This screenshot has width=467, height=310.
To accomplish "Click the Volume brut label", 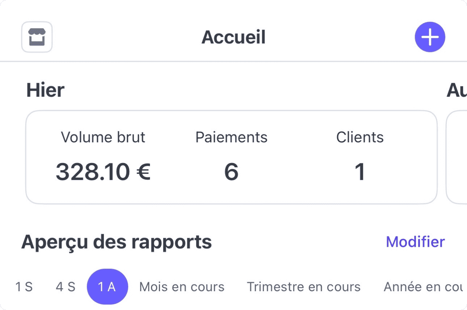I will click(x=103, y=137).
